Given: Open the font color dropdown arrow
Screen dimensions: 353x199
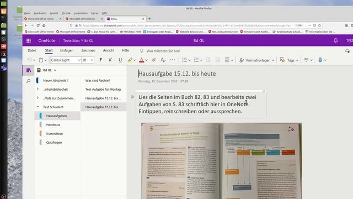Looking at the screenshot, I should tap(146, 60).
